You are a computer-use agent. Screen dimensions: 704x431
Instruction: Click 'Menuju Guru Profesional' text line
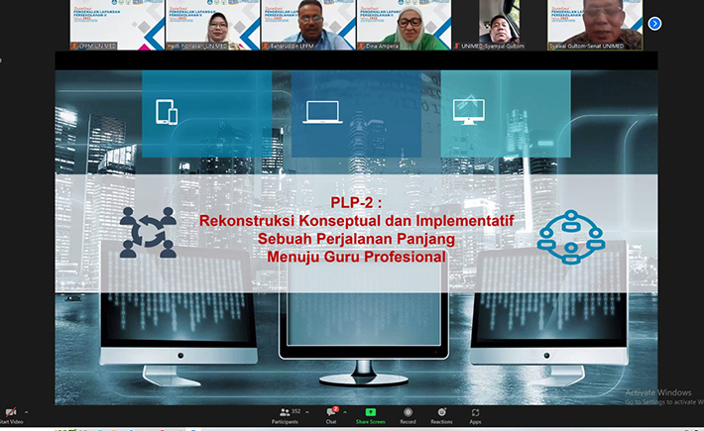click(x=356, y=257)
